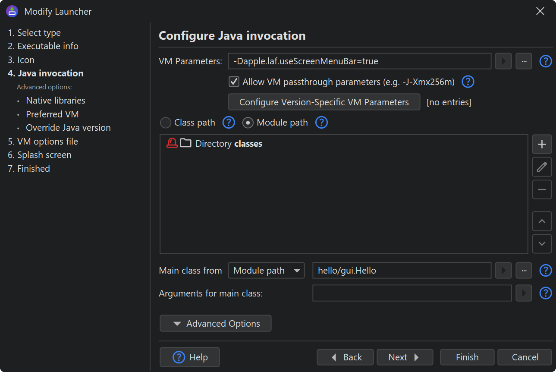Insert variable arrow for main class arguments
Viewport: 556px width, 372px height.
coord(524,293)
